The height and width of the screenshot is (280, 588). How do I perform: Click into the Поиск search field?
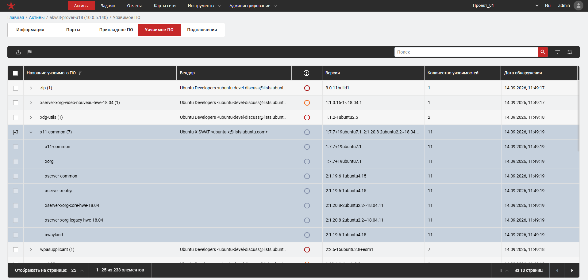click(466, 52)
